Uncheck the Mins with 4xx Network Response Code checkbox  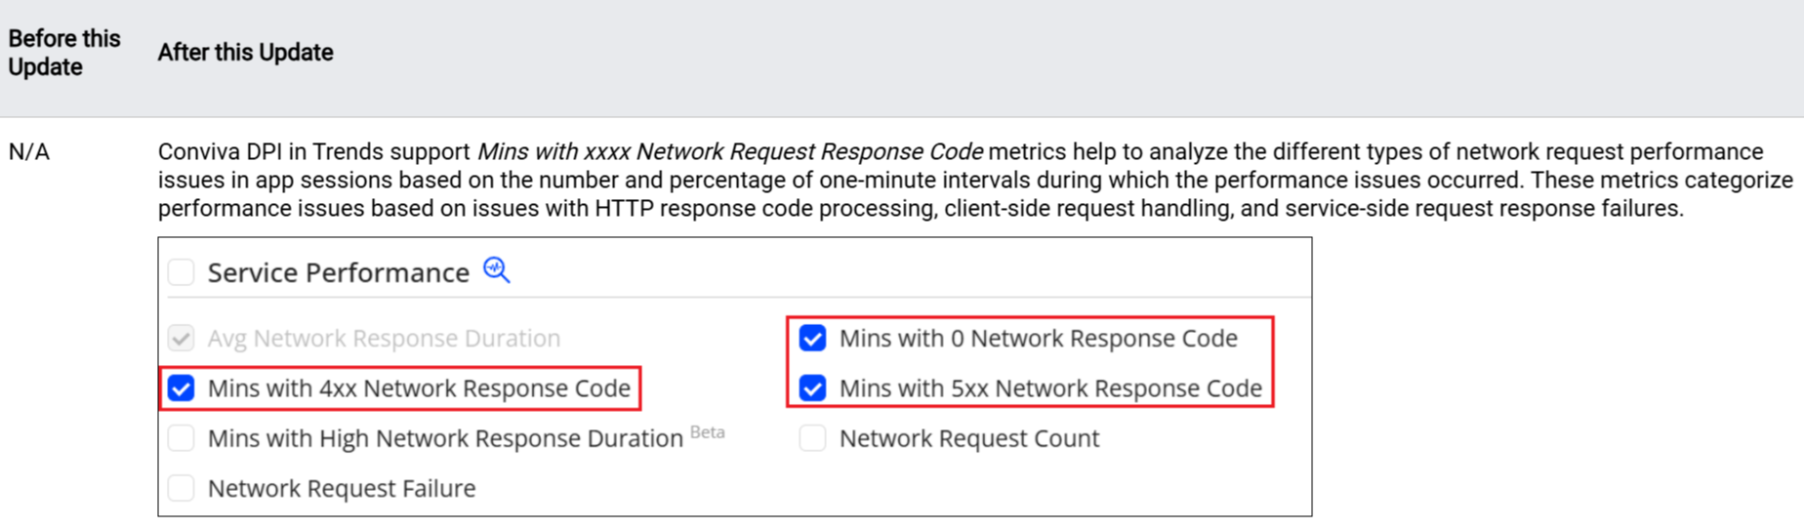[182, 388]
